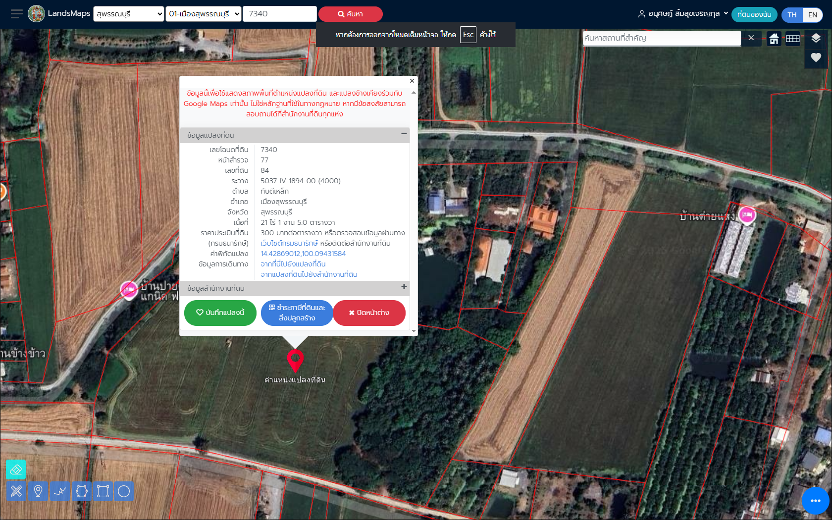
Task: Click the home icon on map toolbar
Action: click(x=774, y=38)
